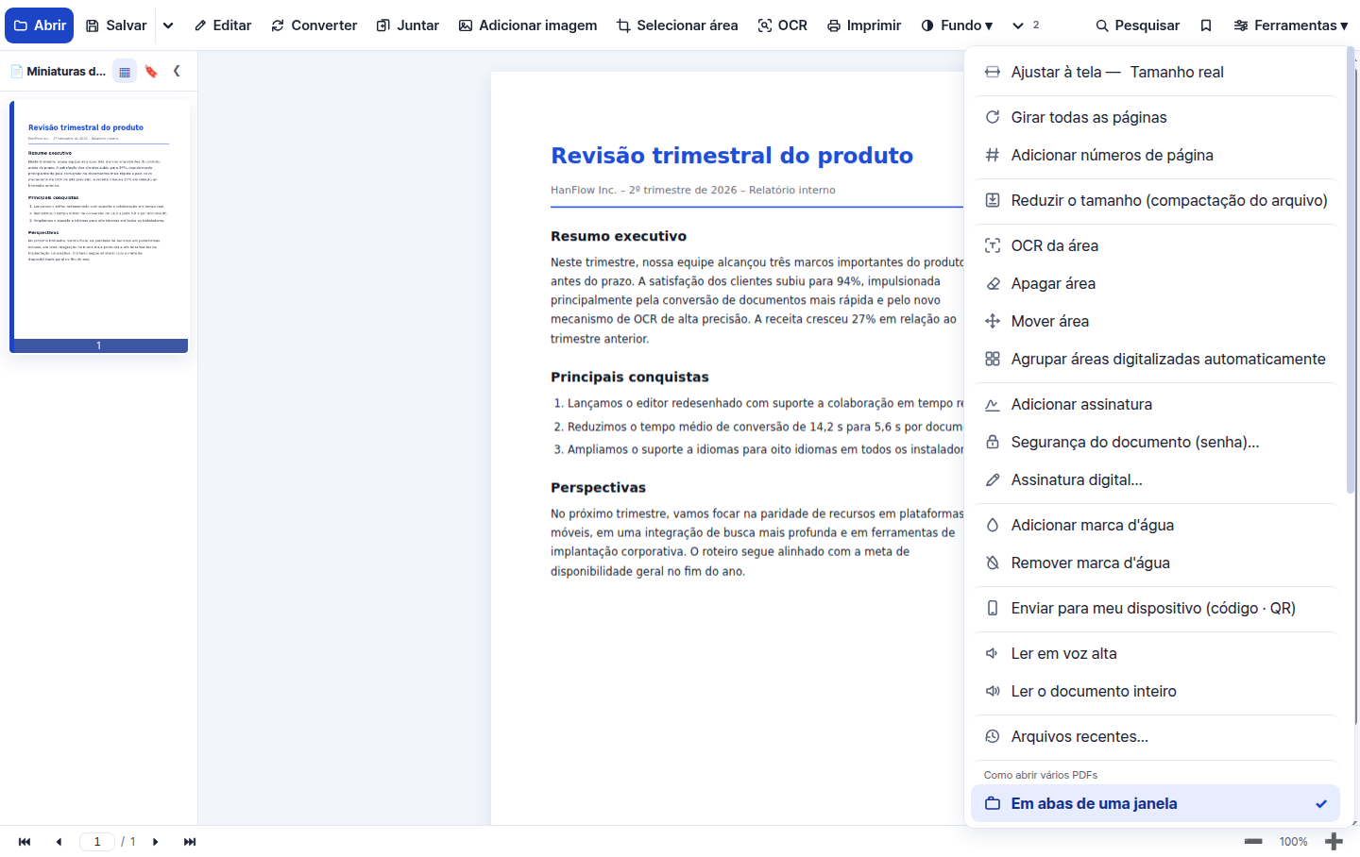Image resolution: width=1360 pixels, height=857 pixels.
Task: Activate the Selecionar área tool
Action: click(x=677, y=25)
